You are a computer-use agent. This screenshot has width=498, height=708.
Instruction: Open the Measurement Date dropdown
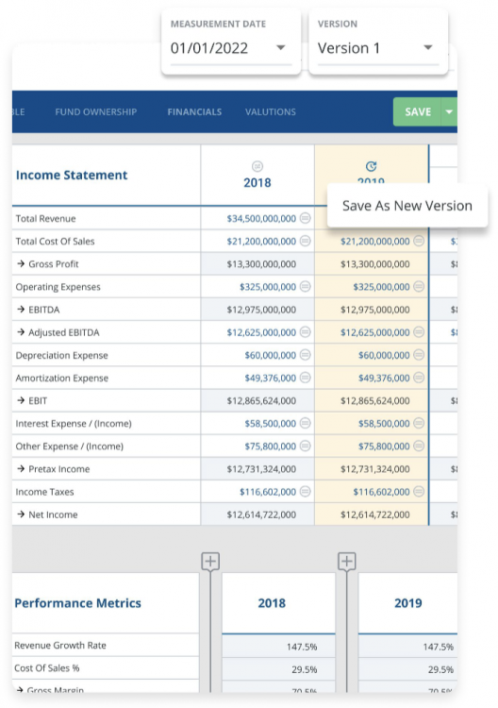(x=231, y=48)
